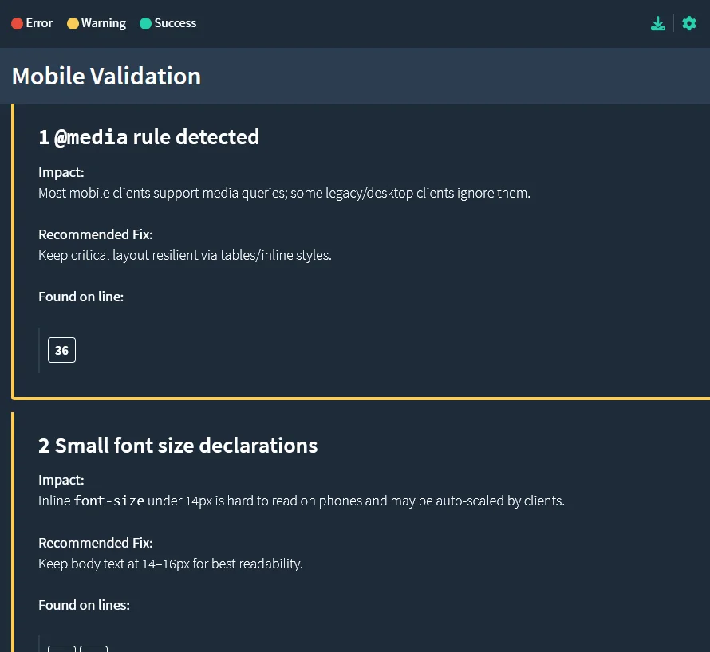Collapse the @media rule detected card
This screenshot has height=652, width=710.
(149, 136)
